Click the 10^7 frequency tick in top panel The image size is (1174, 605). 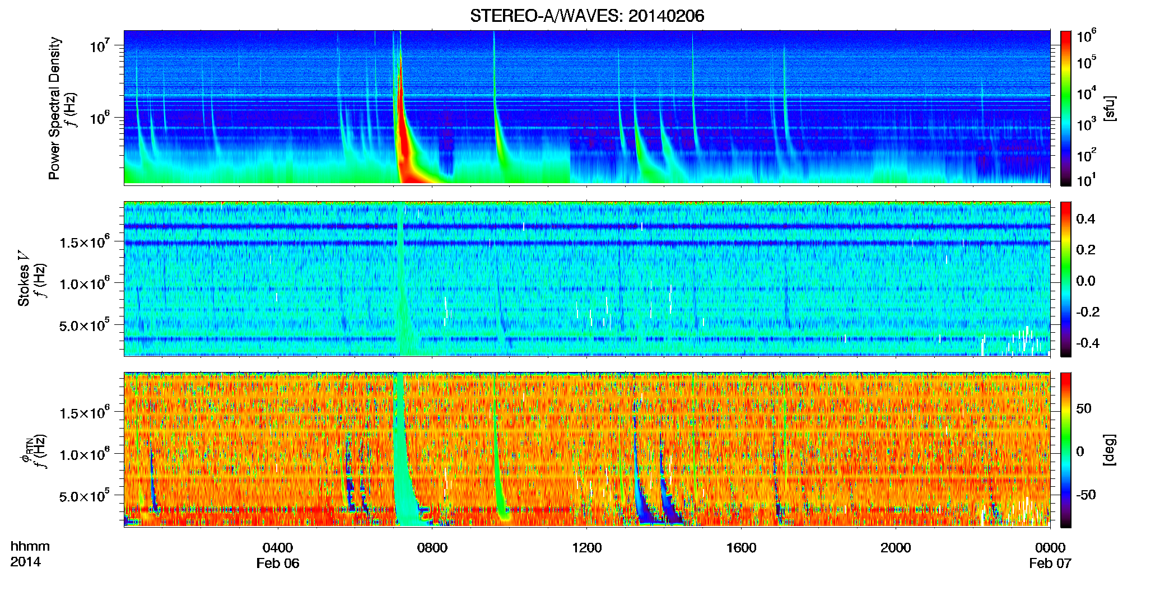(99, 45)
